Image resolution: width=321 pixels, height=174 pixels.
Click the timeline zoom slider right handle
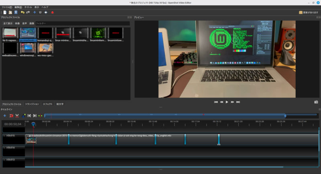click(285, 116)
